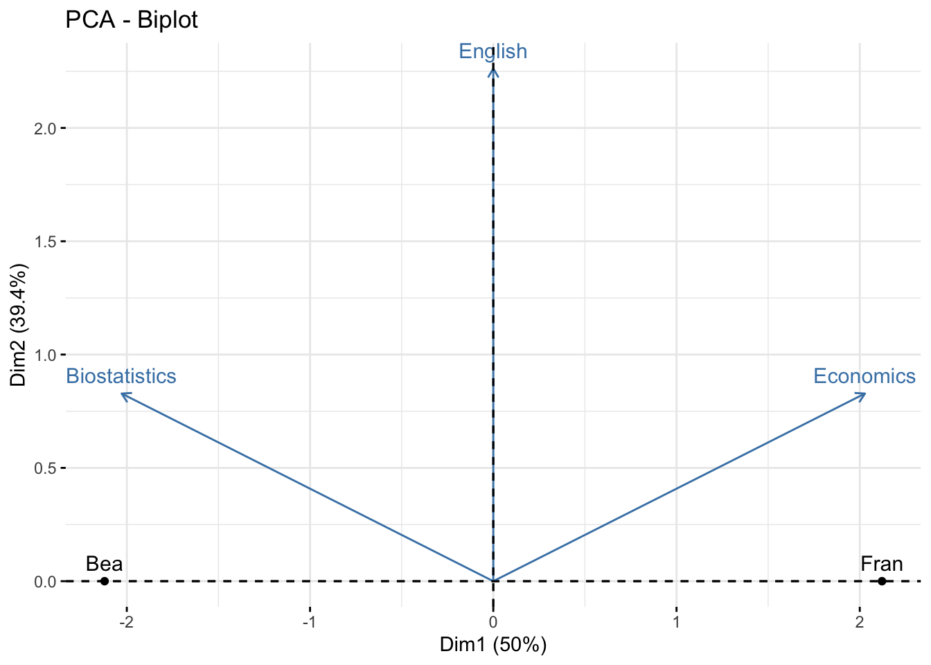Select the Fran text label

(x=881, y=564)
